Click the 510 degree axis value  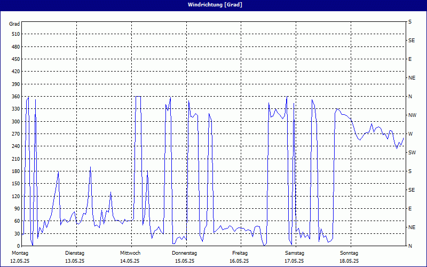(15, 34)
